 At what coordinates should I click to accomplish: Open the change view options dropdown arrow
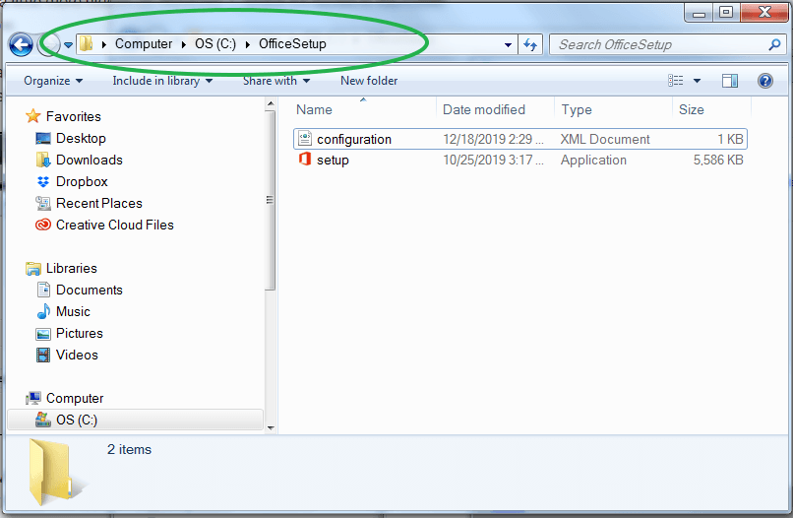[x=698, y=81]
